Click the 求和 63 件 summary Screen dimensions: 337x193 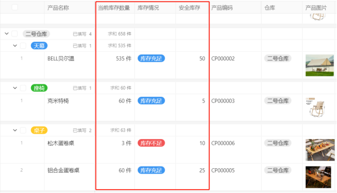121,130
